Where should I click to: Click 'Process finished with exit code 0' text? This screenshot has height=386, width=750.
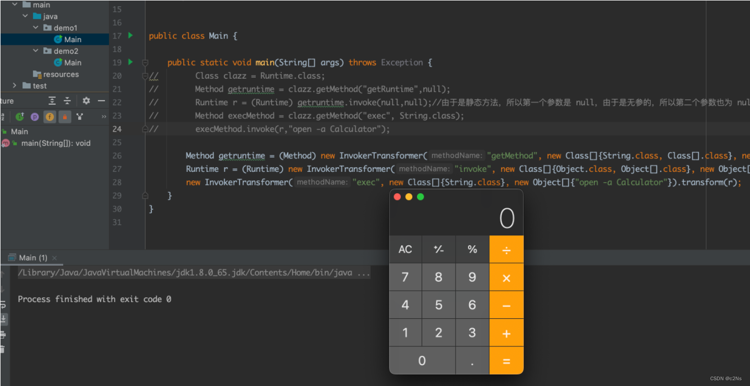point(94,299)
